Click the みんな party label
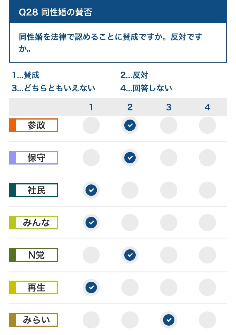The height and width of the screenshot is (335, 236). [34, 223]
